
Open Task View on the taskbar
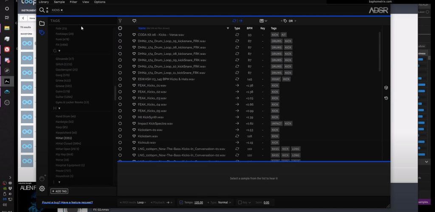pyautogui.click(x=7, y=17)
